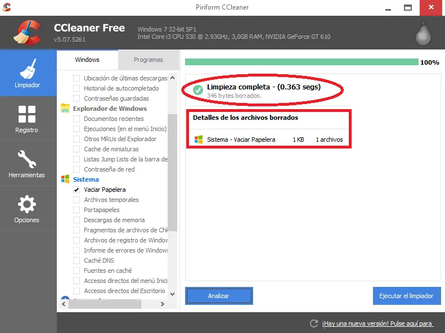445x333 pixels.
Task: Click the vertical scrollbar thumb
Action: tap(172, 173)
